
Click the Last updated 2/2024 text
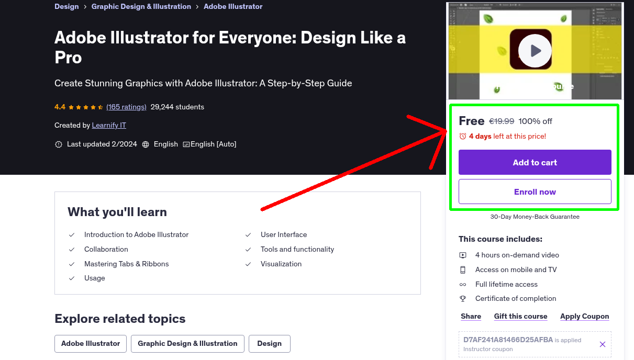point(102,144)
